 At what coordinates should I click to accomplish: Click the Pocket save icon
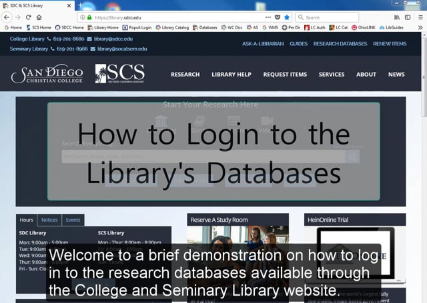click(x=278, y=17)
